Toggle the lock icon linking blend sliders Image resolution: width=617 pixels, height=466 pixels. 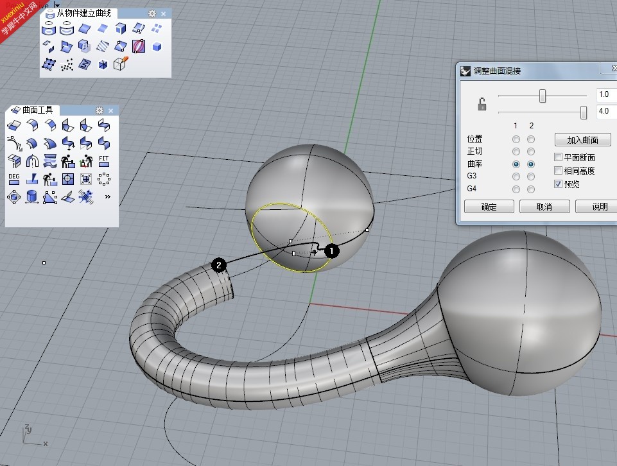coord(482,104)
